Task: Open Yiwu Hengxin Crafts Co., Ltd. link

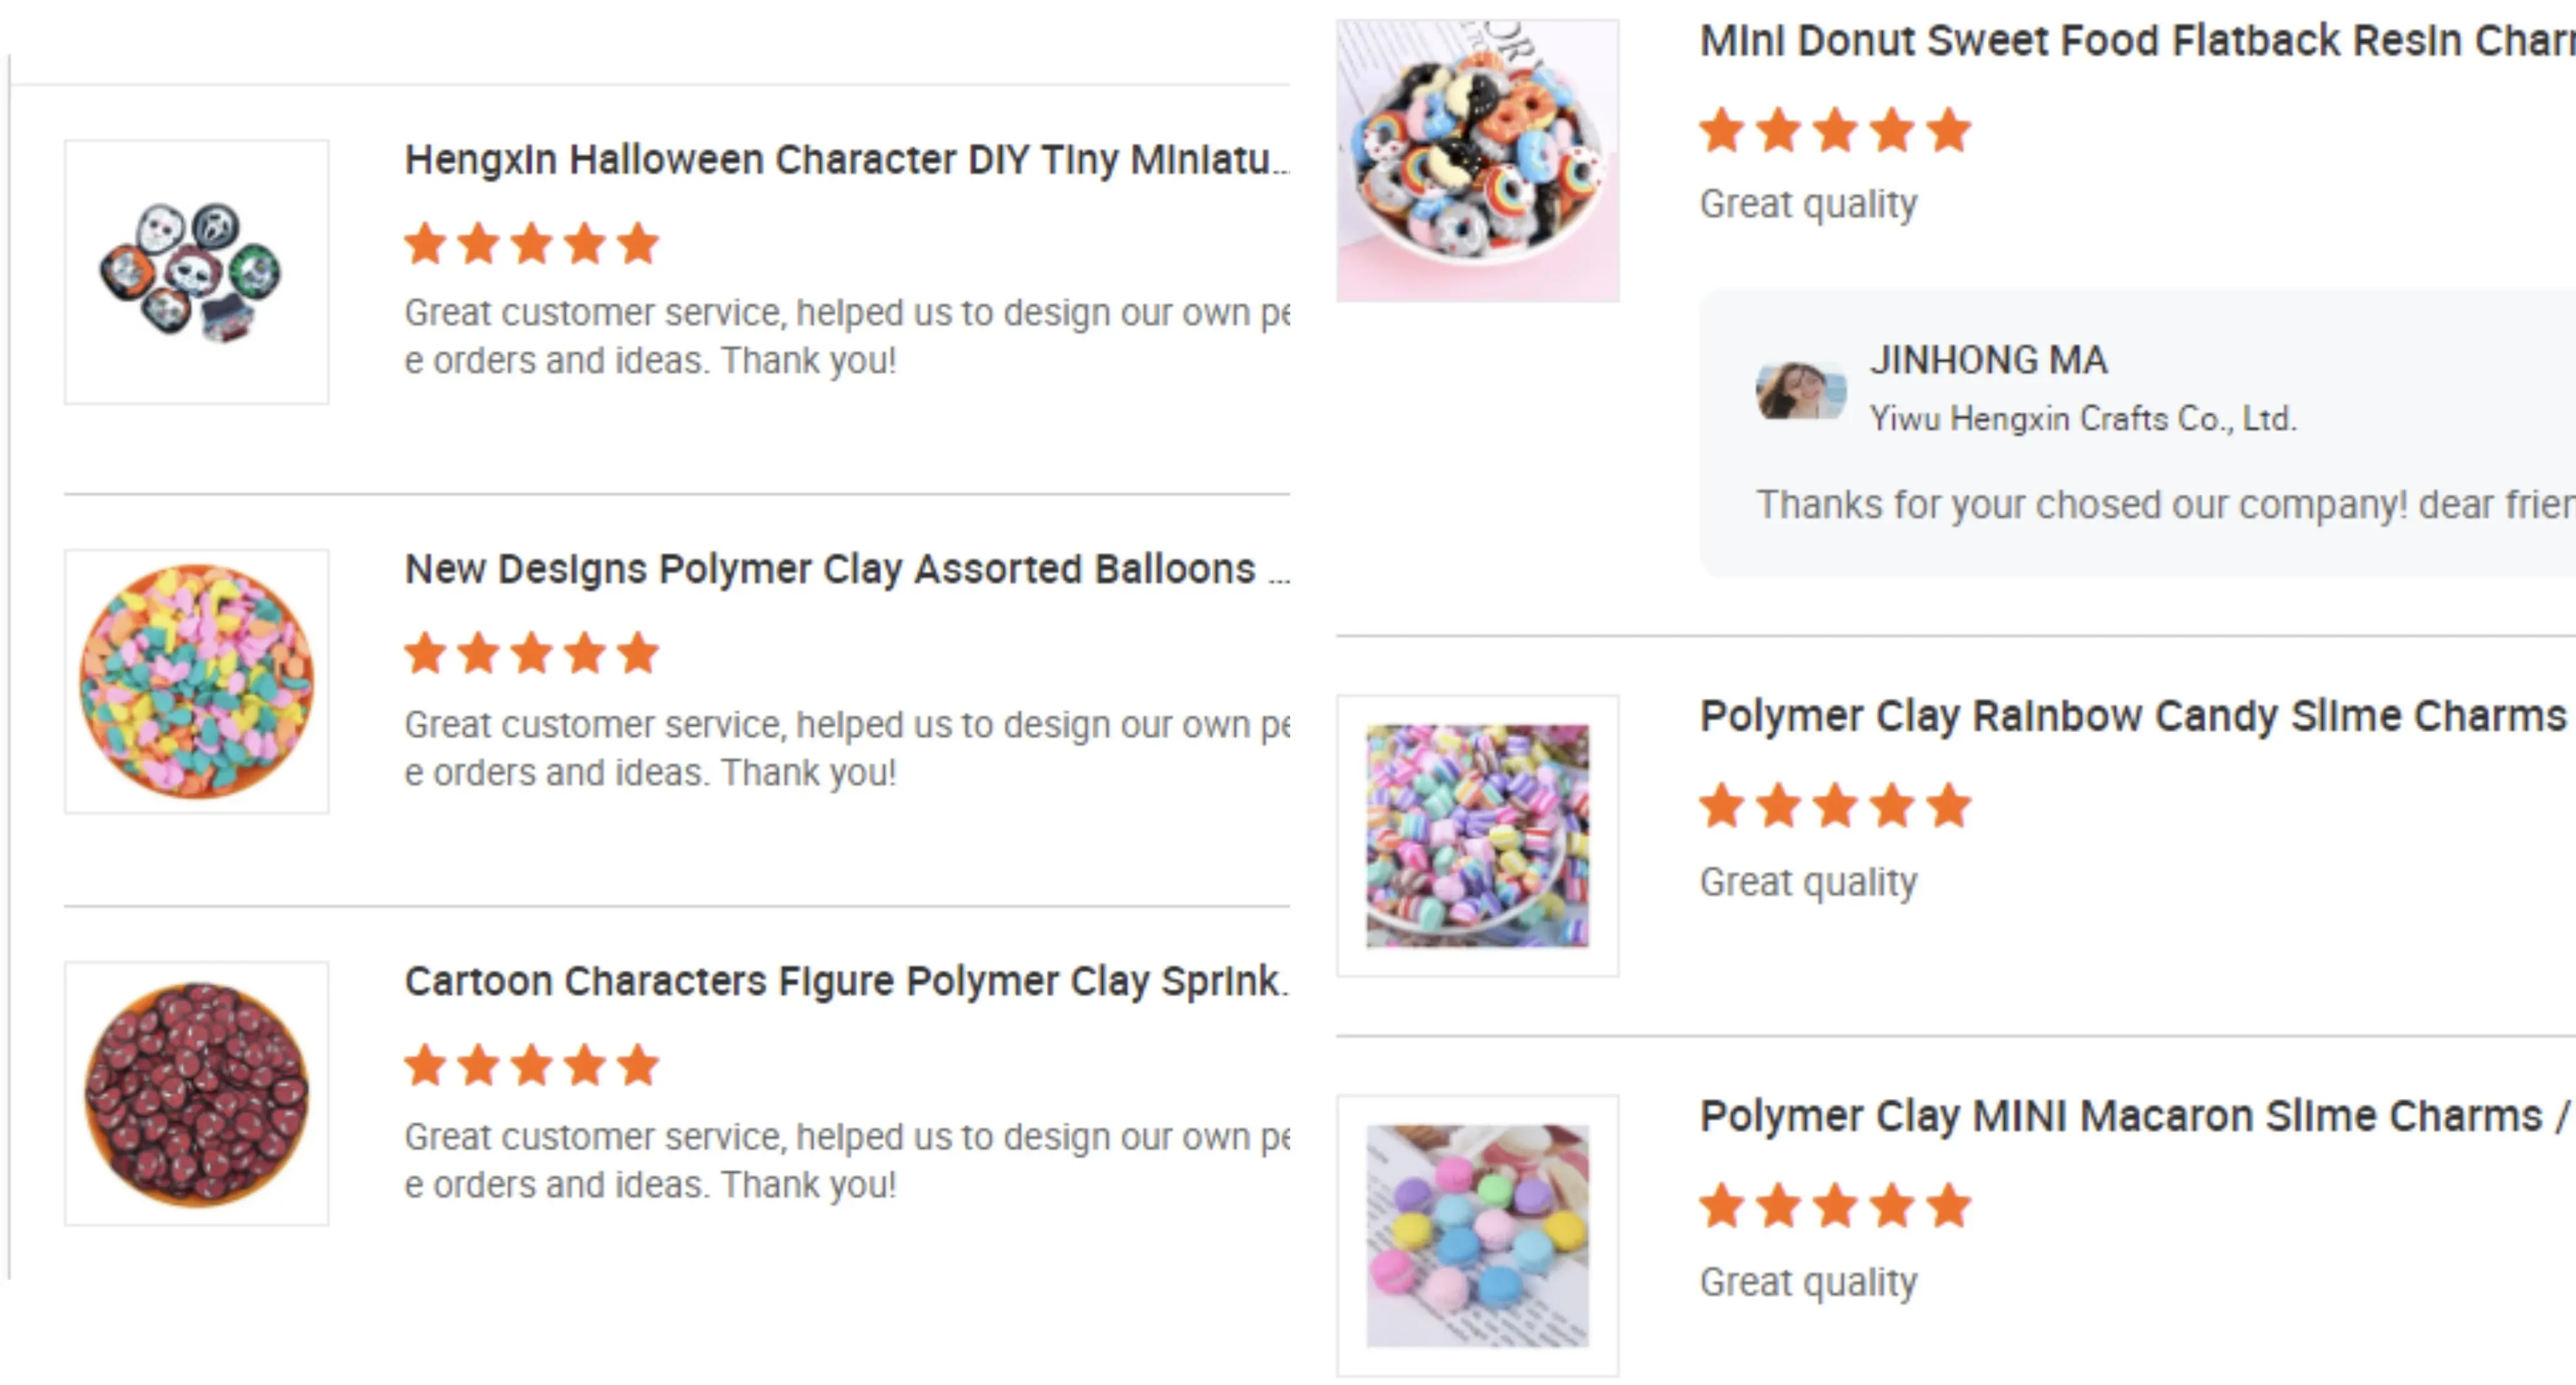Action: [2082, 418]
